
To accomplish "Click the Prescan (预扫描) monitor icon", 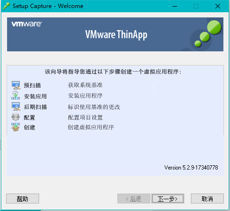I will click(16, 85).
